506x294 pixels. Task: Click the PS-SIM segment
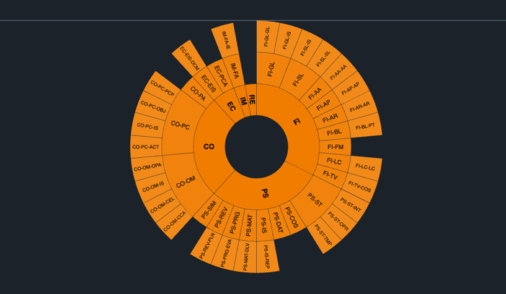click(208, 210)
